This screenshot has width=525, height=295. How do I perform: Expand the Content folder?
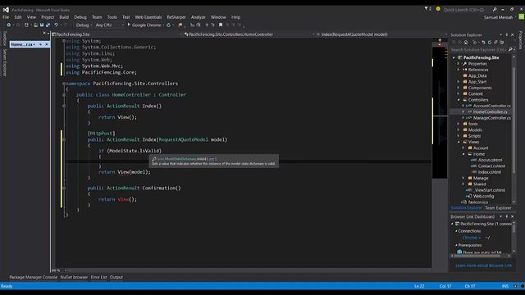tap(459, 93)
